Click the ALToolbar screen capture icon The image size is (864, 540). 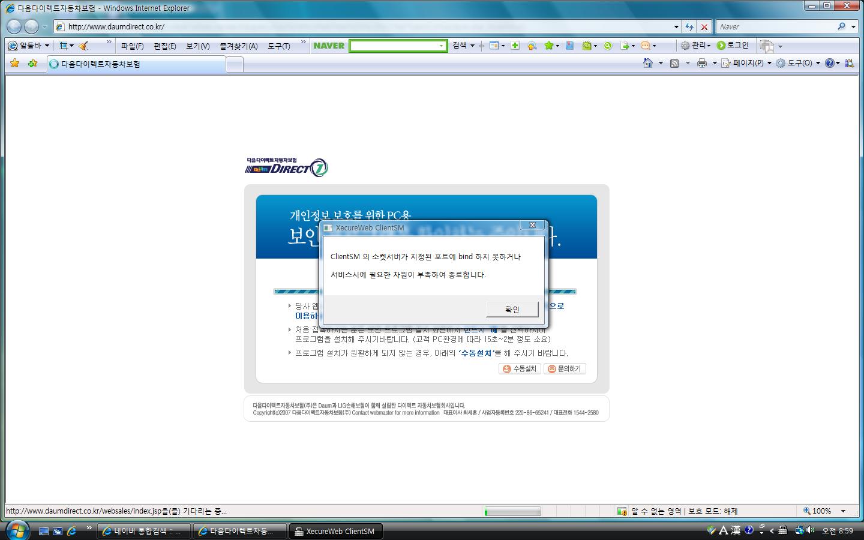[x=64, y=46]
